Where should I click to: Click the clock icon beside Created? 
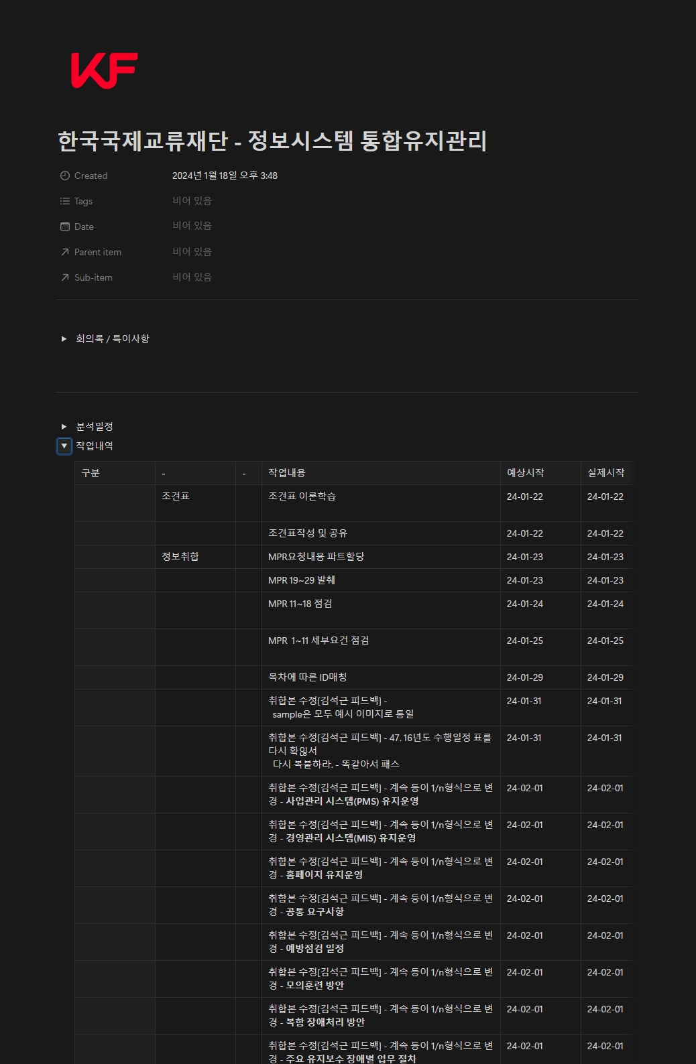point(65,176)
